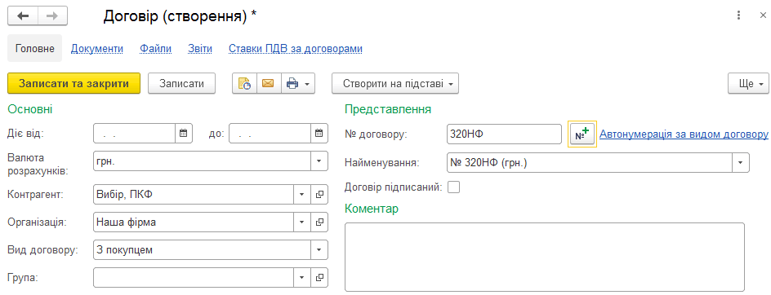Click Записати та закрити button
The image size is (771, 295).
coord(74,83)
